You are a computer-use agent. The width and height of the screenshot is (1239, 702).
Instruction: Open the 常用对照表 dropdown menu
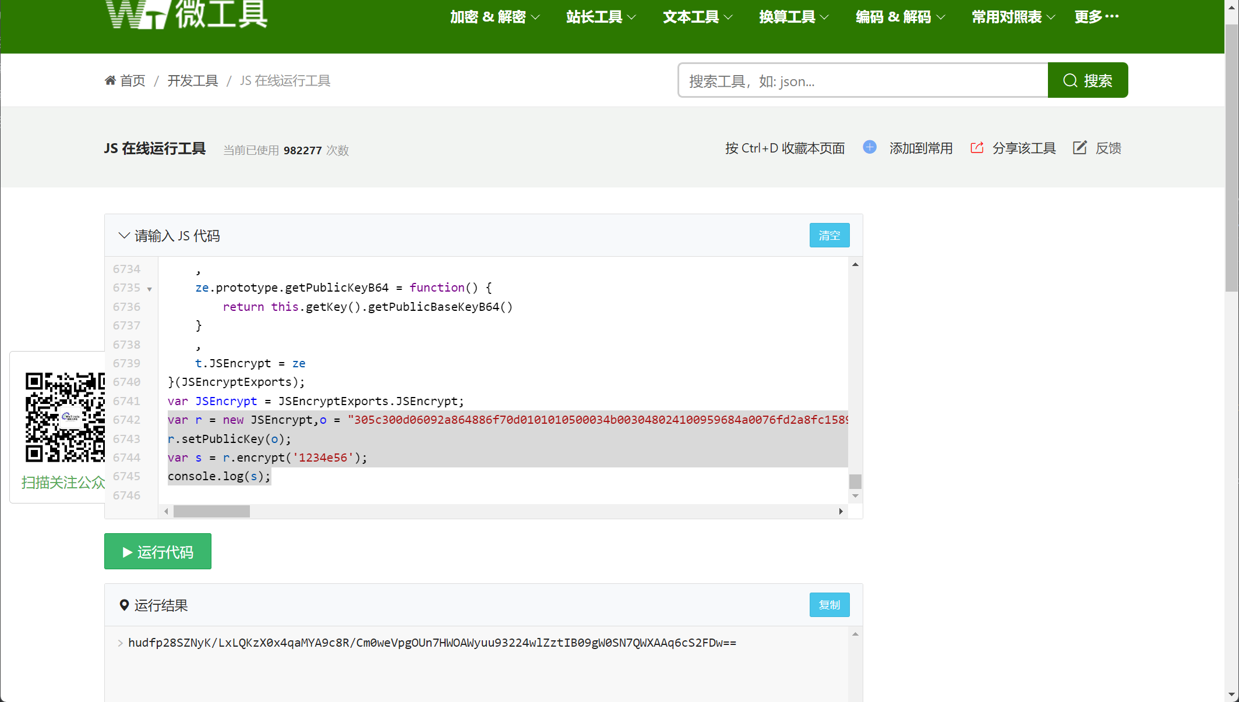(1013, 17)
